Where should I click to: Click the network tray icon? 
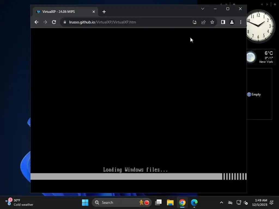239,202
